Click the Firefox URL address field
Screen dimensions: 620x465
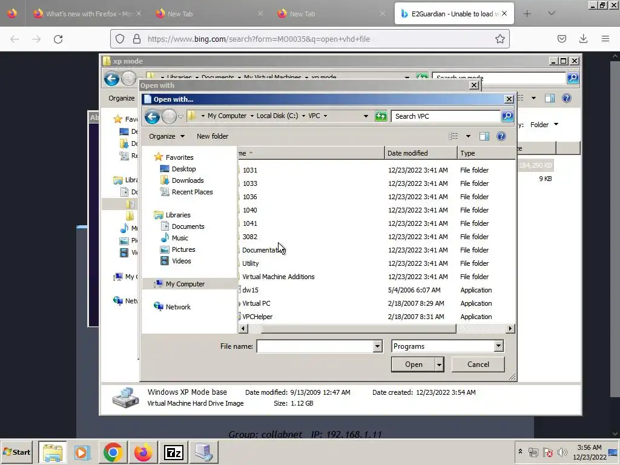[308, 39]
